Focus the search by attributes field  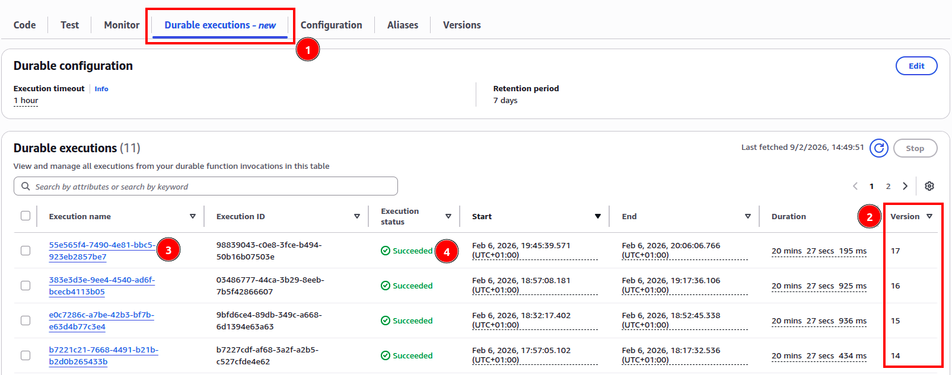(206, 186)
